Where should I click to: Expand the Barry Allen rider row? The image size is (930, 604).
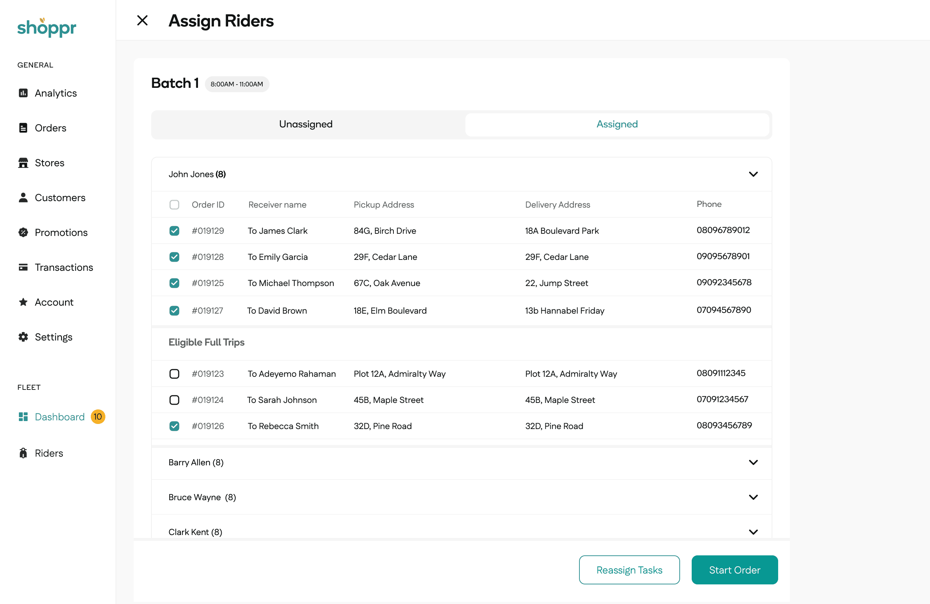(753, 462)
